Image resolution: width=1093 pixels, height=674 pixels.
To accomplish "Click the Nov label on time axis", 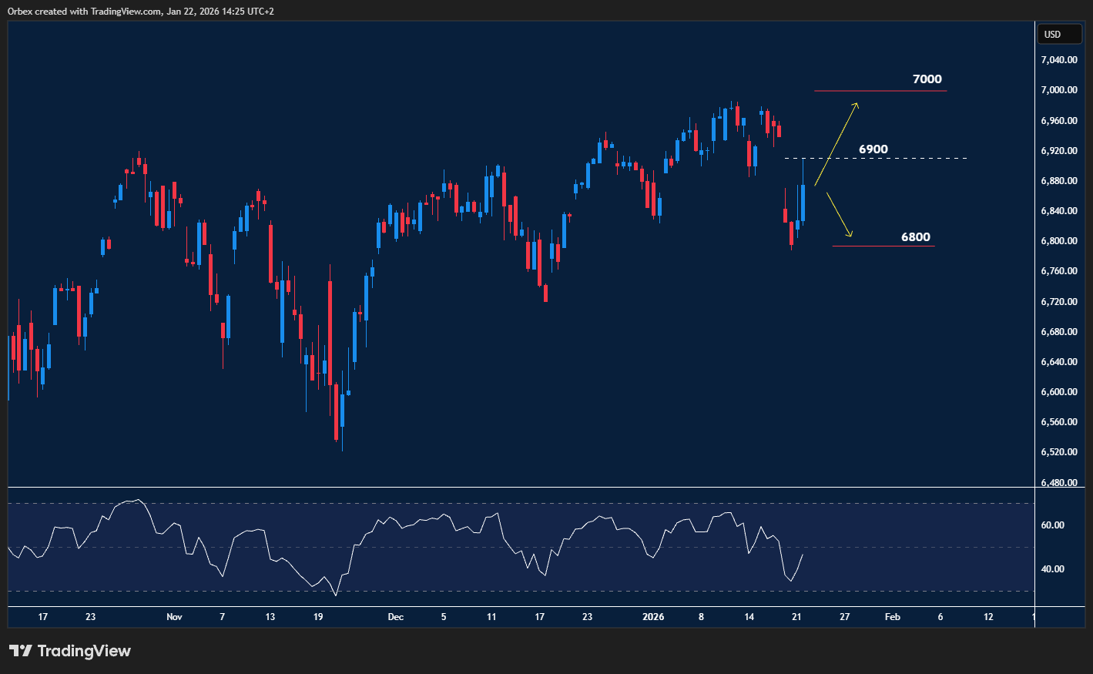I will pyautogui.click(x=174, y=617).
